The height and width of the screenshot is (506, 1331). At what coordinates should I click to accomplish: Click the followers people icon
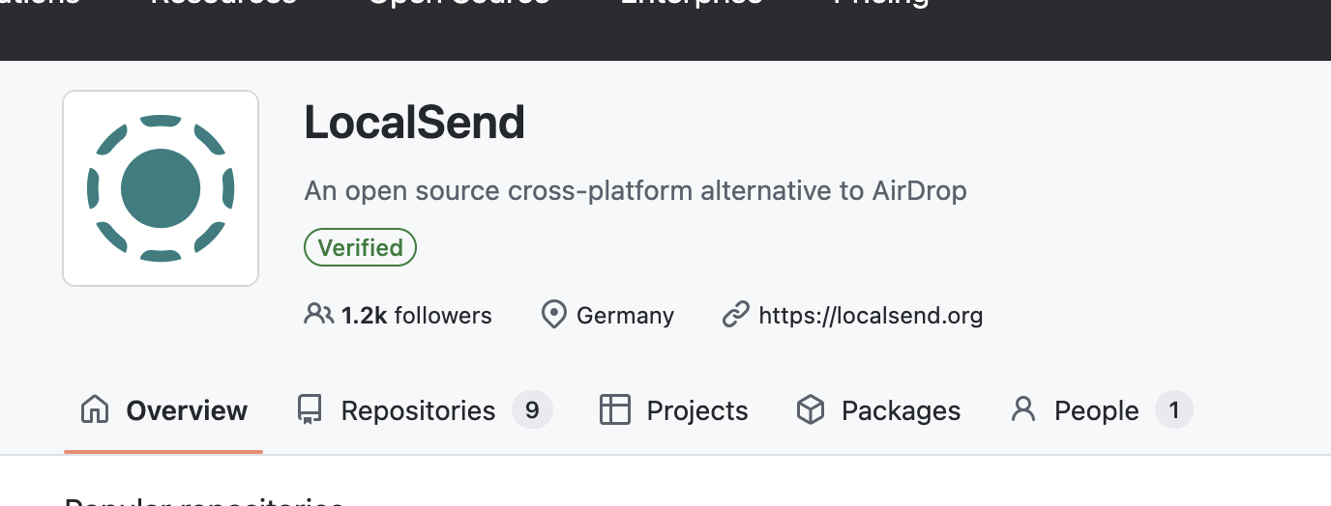point(318,315)
